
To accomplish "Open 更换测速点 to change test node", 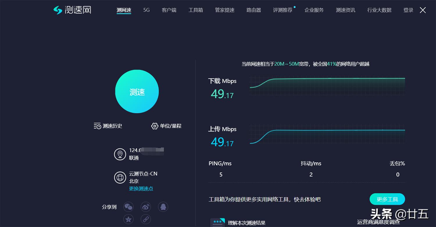I will click(x=140, y=188).
